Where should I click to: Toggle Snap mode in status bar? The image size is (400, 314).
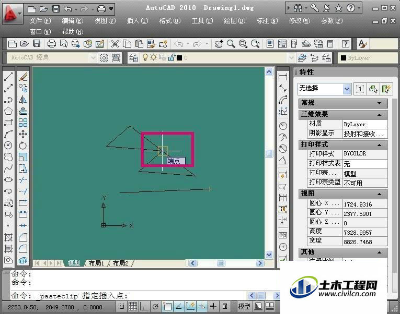121,307
